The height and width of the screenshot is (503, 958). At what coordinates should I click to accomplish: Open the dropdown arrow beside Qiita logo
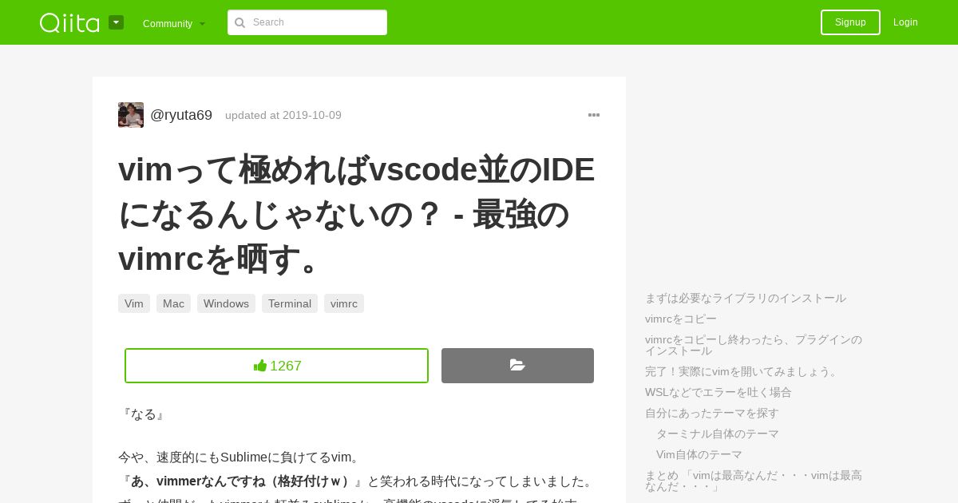pyautogui.click(x=116, y=22)
